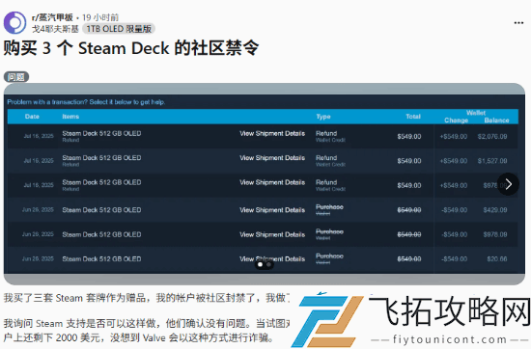Click View Shipment Details for first refund row
This screenshot has width=531, height=349.
pos(272,134)
